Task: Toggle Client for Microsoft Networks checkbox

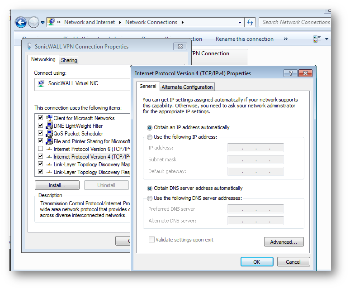Action: pyautogui.click(x=40, y=118)
